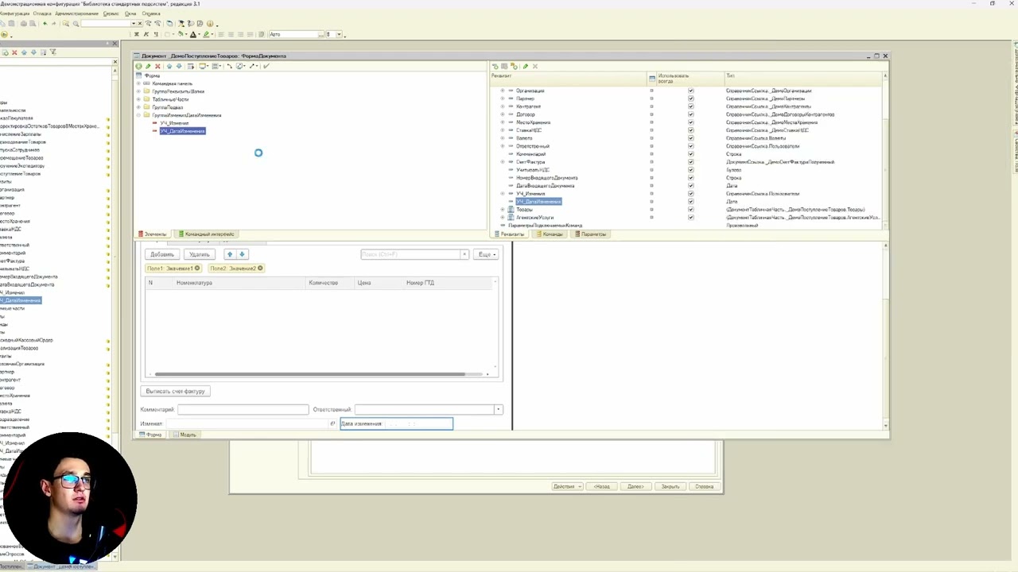Click the green pencil icon in attributes toolbar
Viewport: 1018px width, 572px height.
pyautogui.click(x=525, y=66)
